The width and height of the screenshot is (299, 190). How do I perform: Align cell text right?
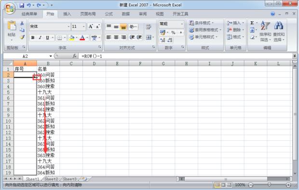[x=123, y=37]
